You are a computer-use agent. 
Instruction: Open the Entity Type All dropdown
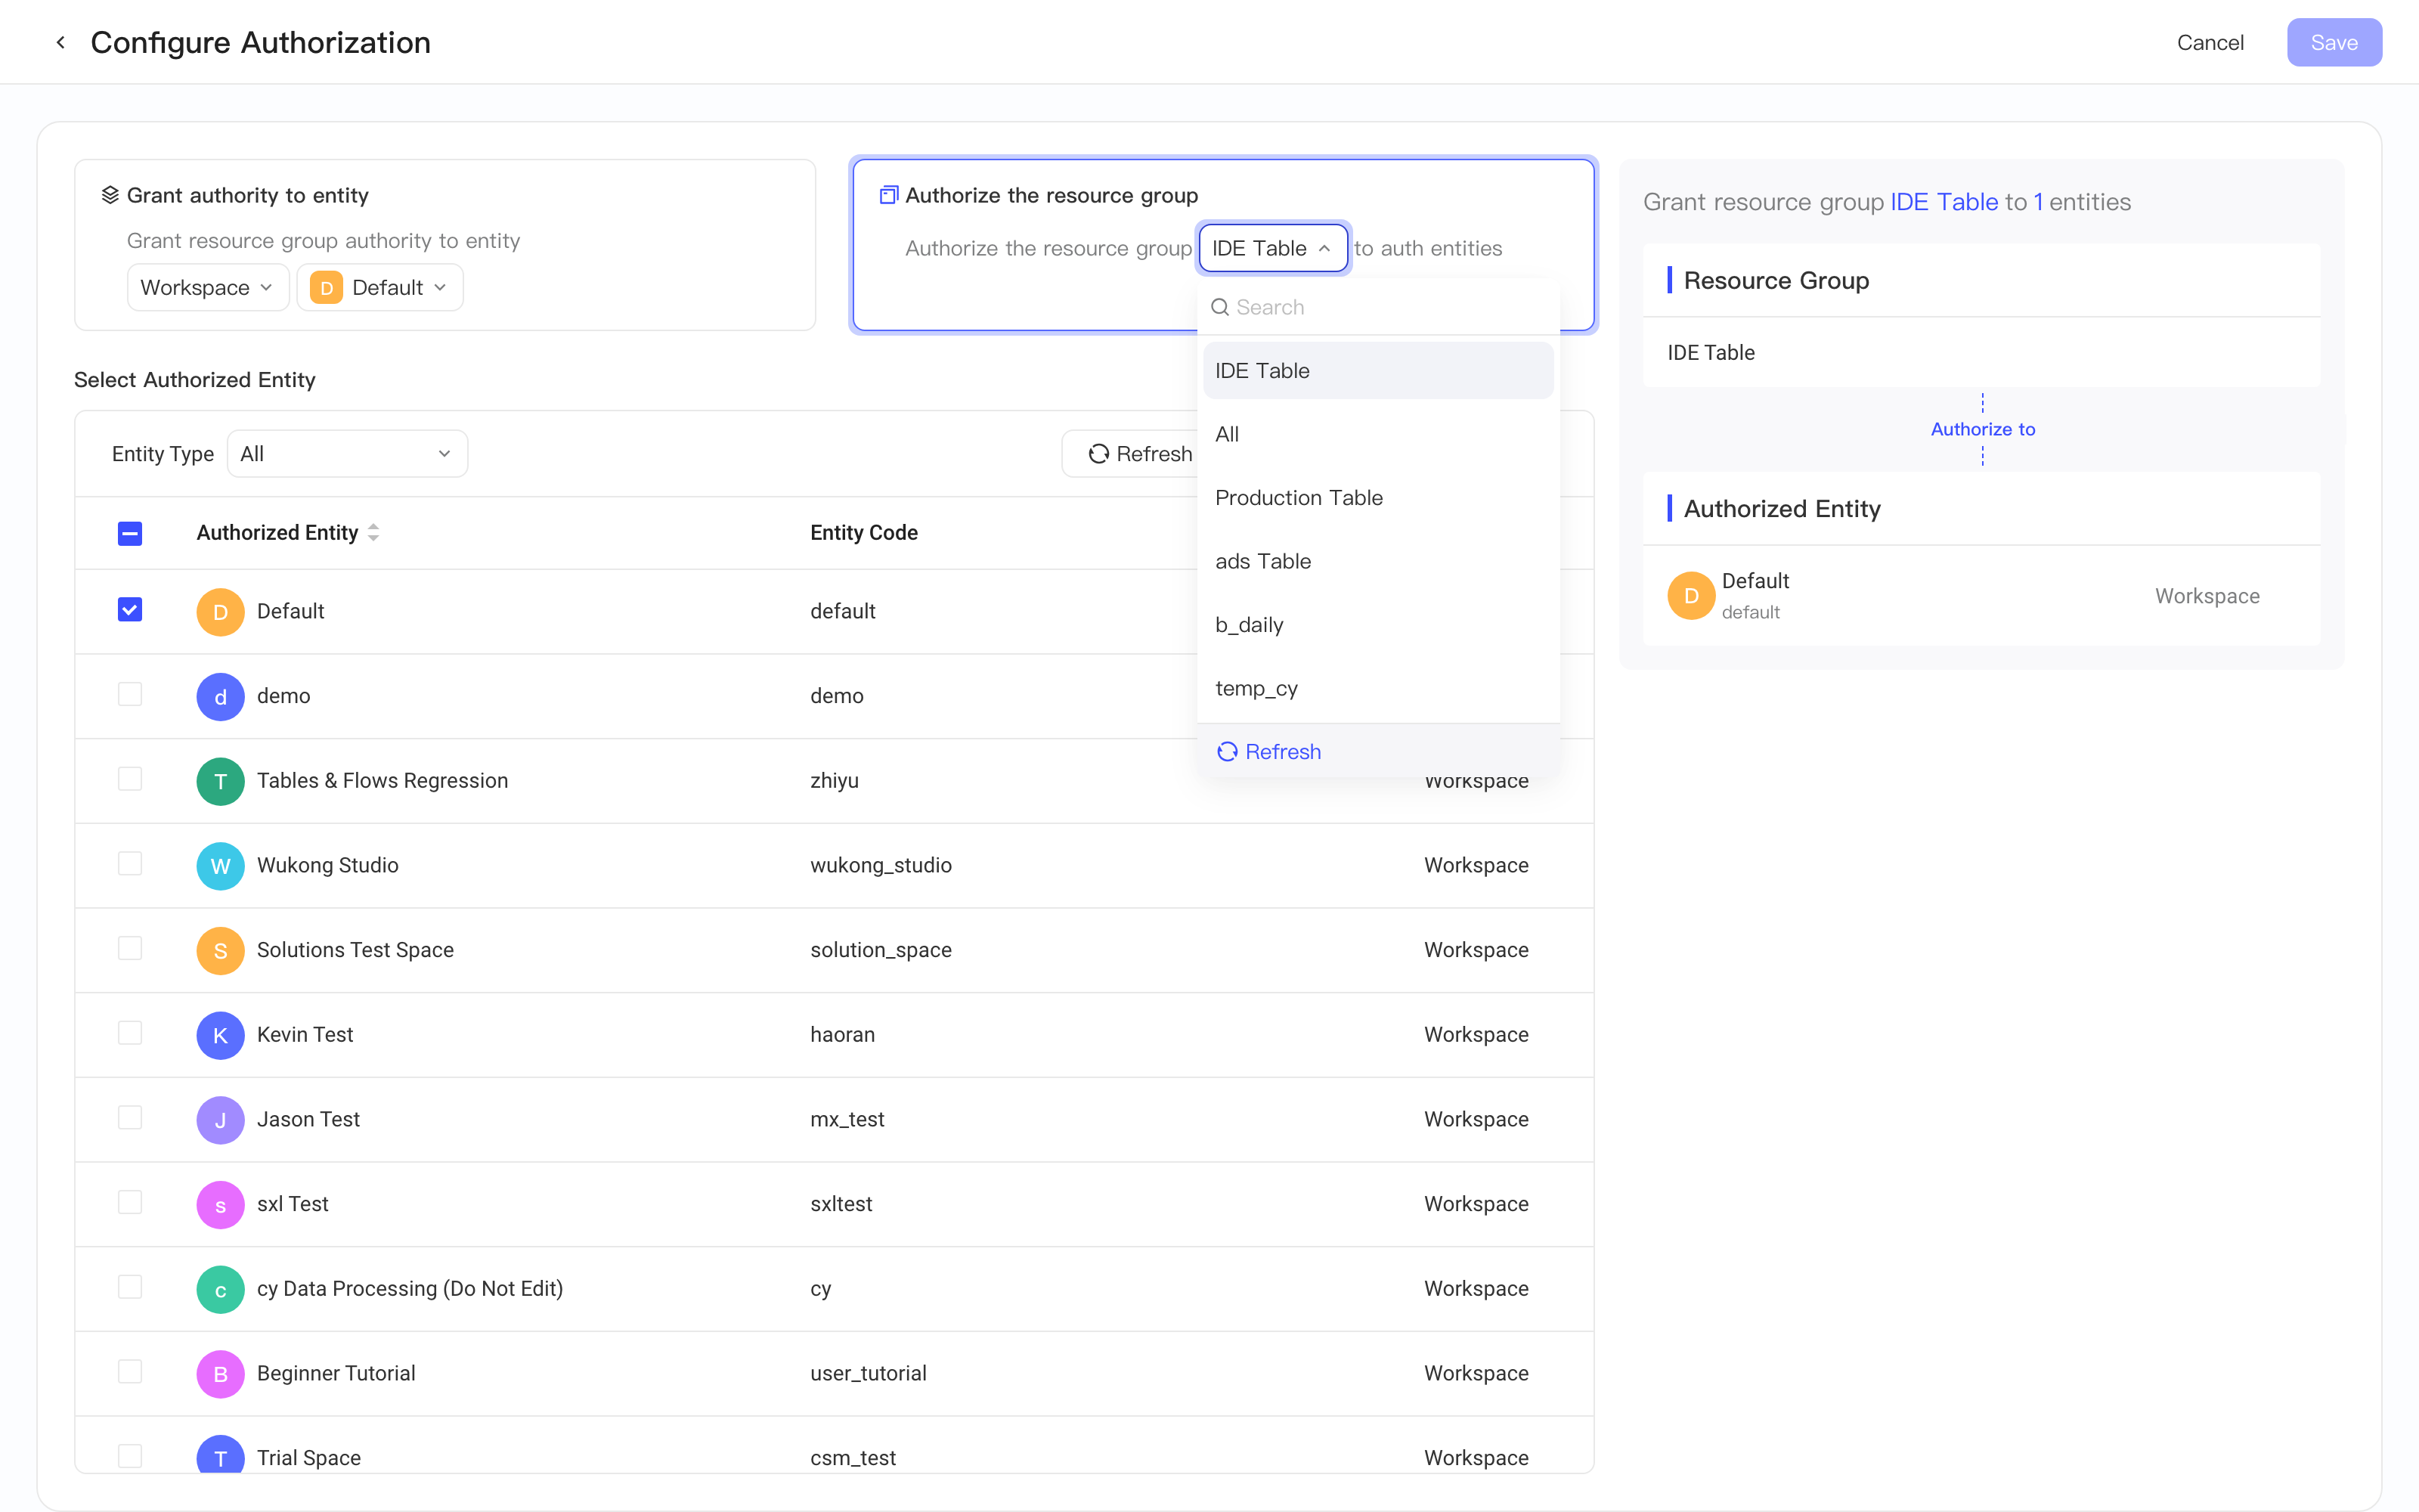coord(347,454)
